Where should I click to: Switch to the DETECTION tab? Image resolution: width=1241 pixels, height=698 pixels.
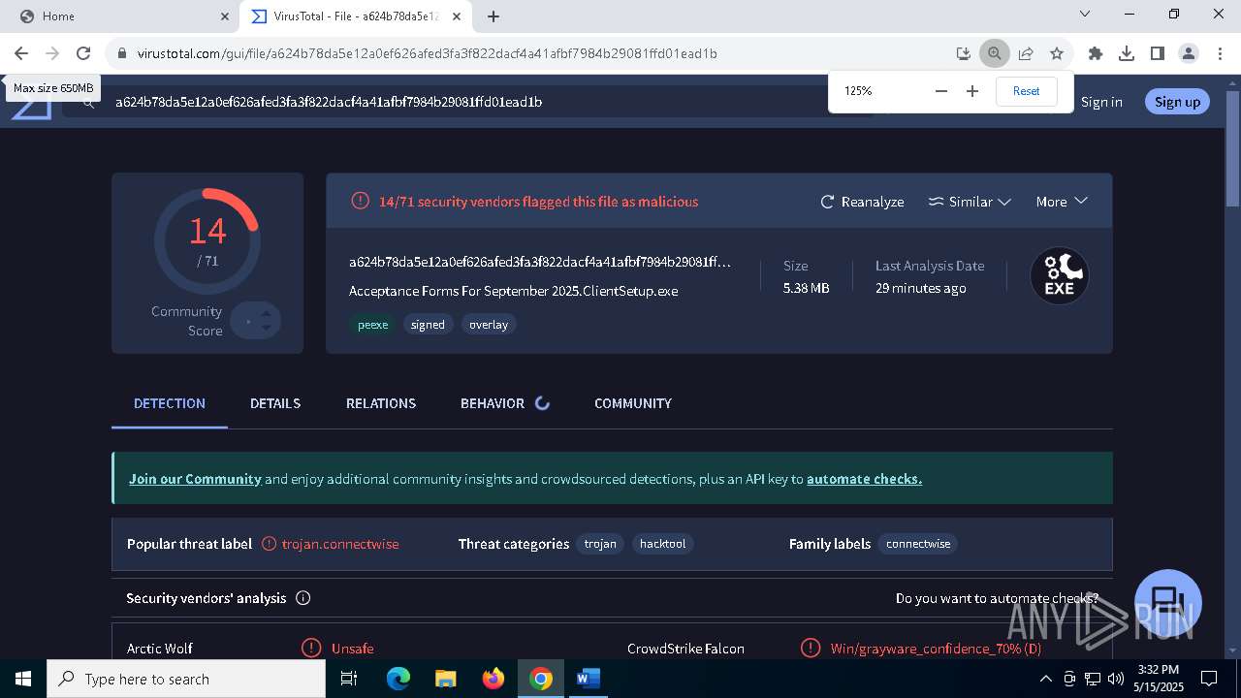click(170, 403)
